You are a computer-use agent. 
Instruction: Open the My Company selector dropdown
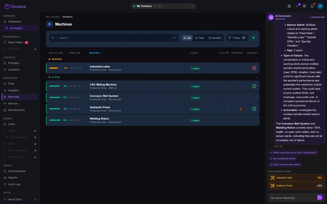pyautogui.click(x=163, y=6)
